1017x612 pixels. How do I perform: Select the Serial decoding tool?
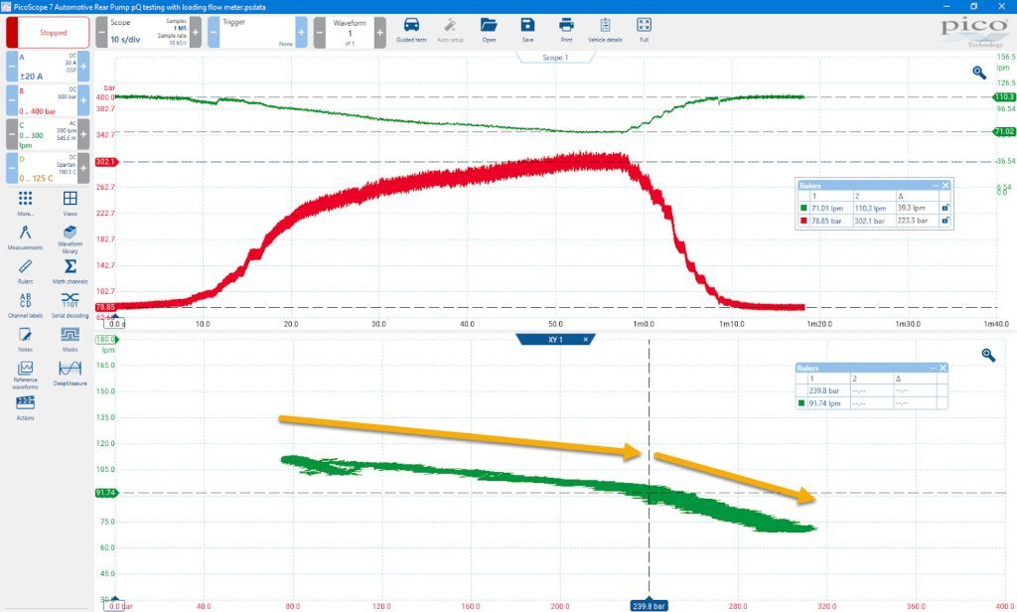71,304
